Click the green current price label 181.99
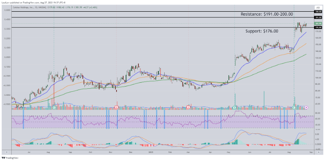 coord(318,24)
